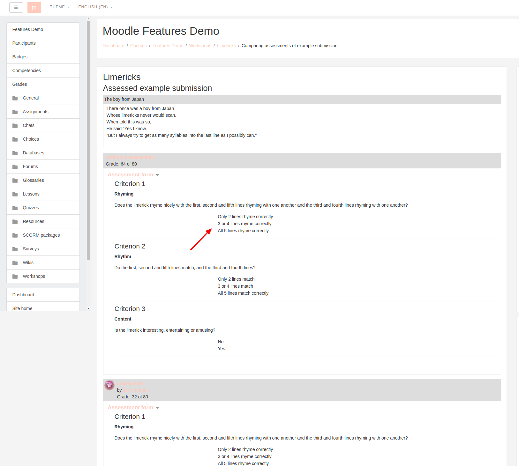The height and width of the screenshot is (466, 519).
Task: Click the 'Limericks' page heading
Action: click(122, 77)
